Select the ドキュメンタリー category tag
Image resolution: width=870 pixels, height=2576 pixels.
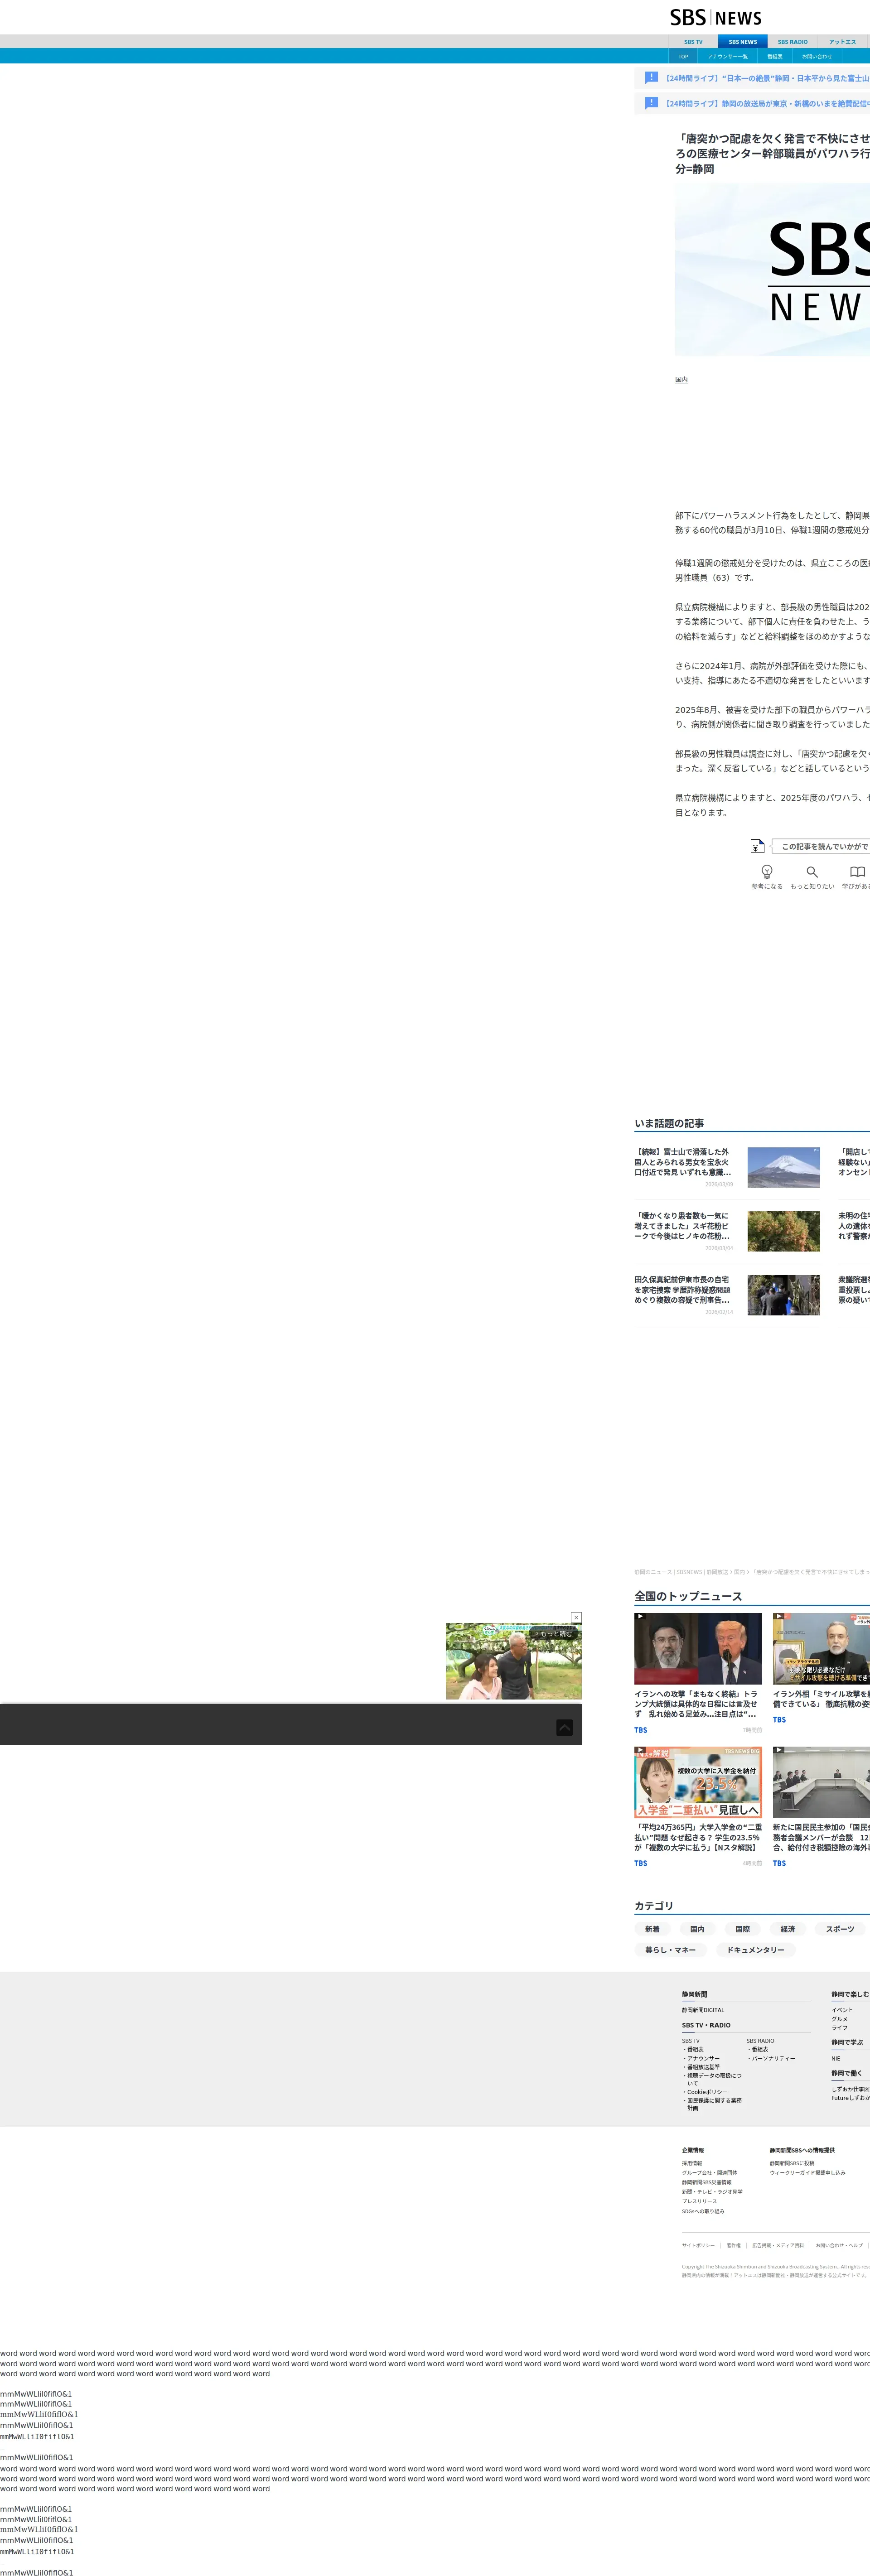coord(755,1950)
